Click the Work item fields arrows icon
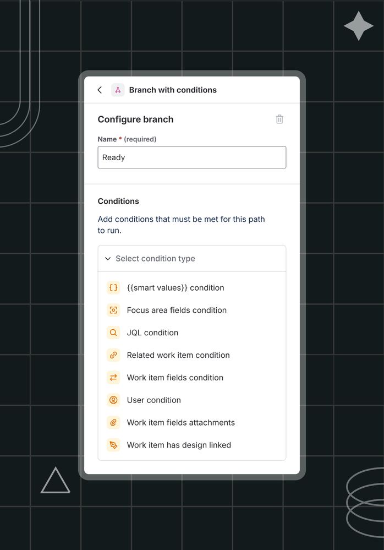 [x=113, y=378]
